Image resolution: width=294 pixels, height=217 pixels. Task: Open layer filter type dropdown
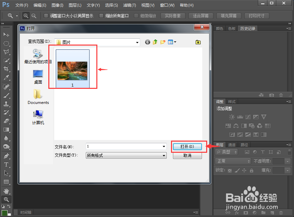(226, 152)
